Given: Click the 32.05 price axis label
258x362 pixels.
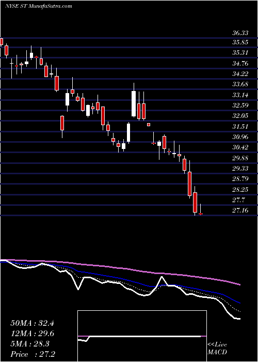Looking at the screenshot, I should pos(240,116).
